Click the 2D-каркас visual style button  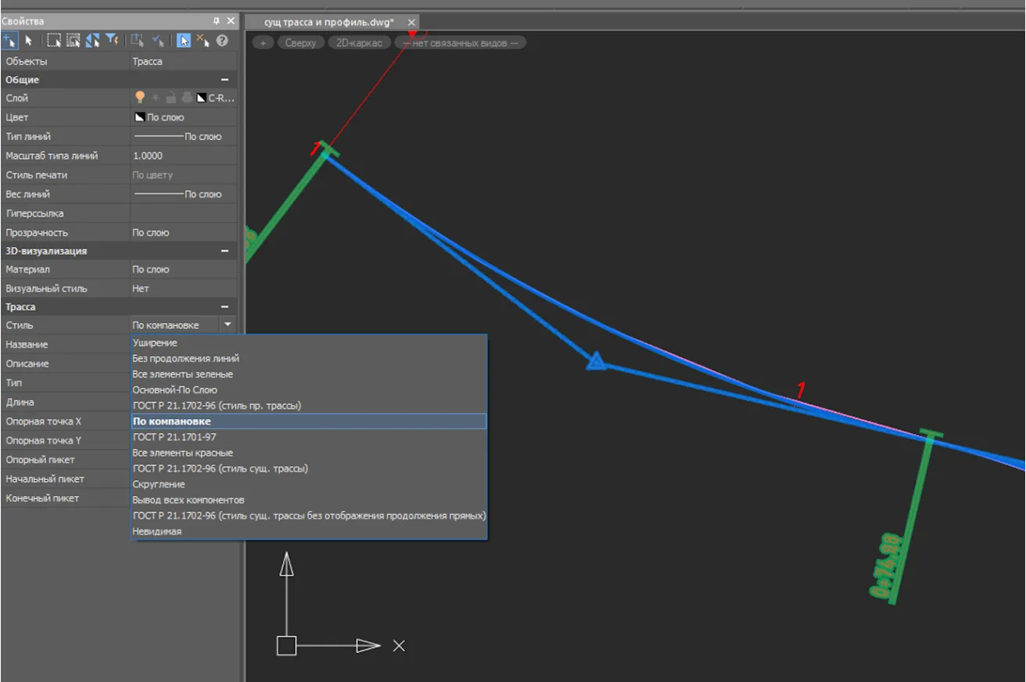[x=359, y=43]
